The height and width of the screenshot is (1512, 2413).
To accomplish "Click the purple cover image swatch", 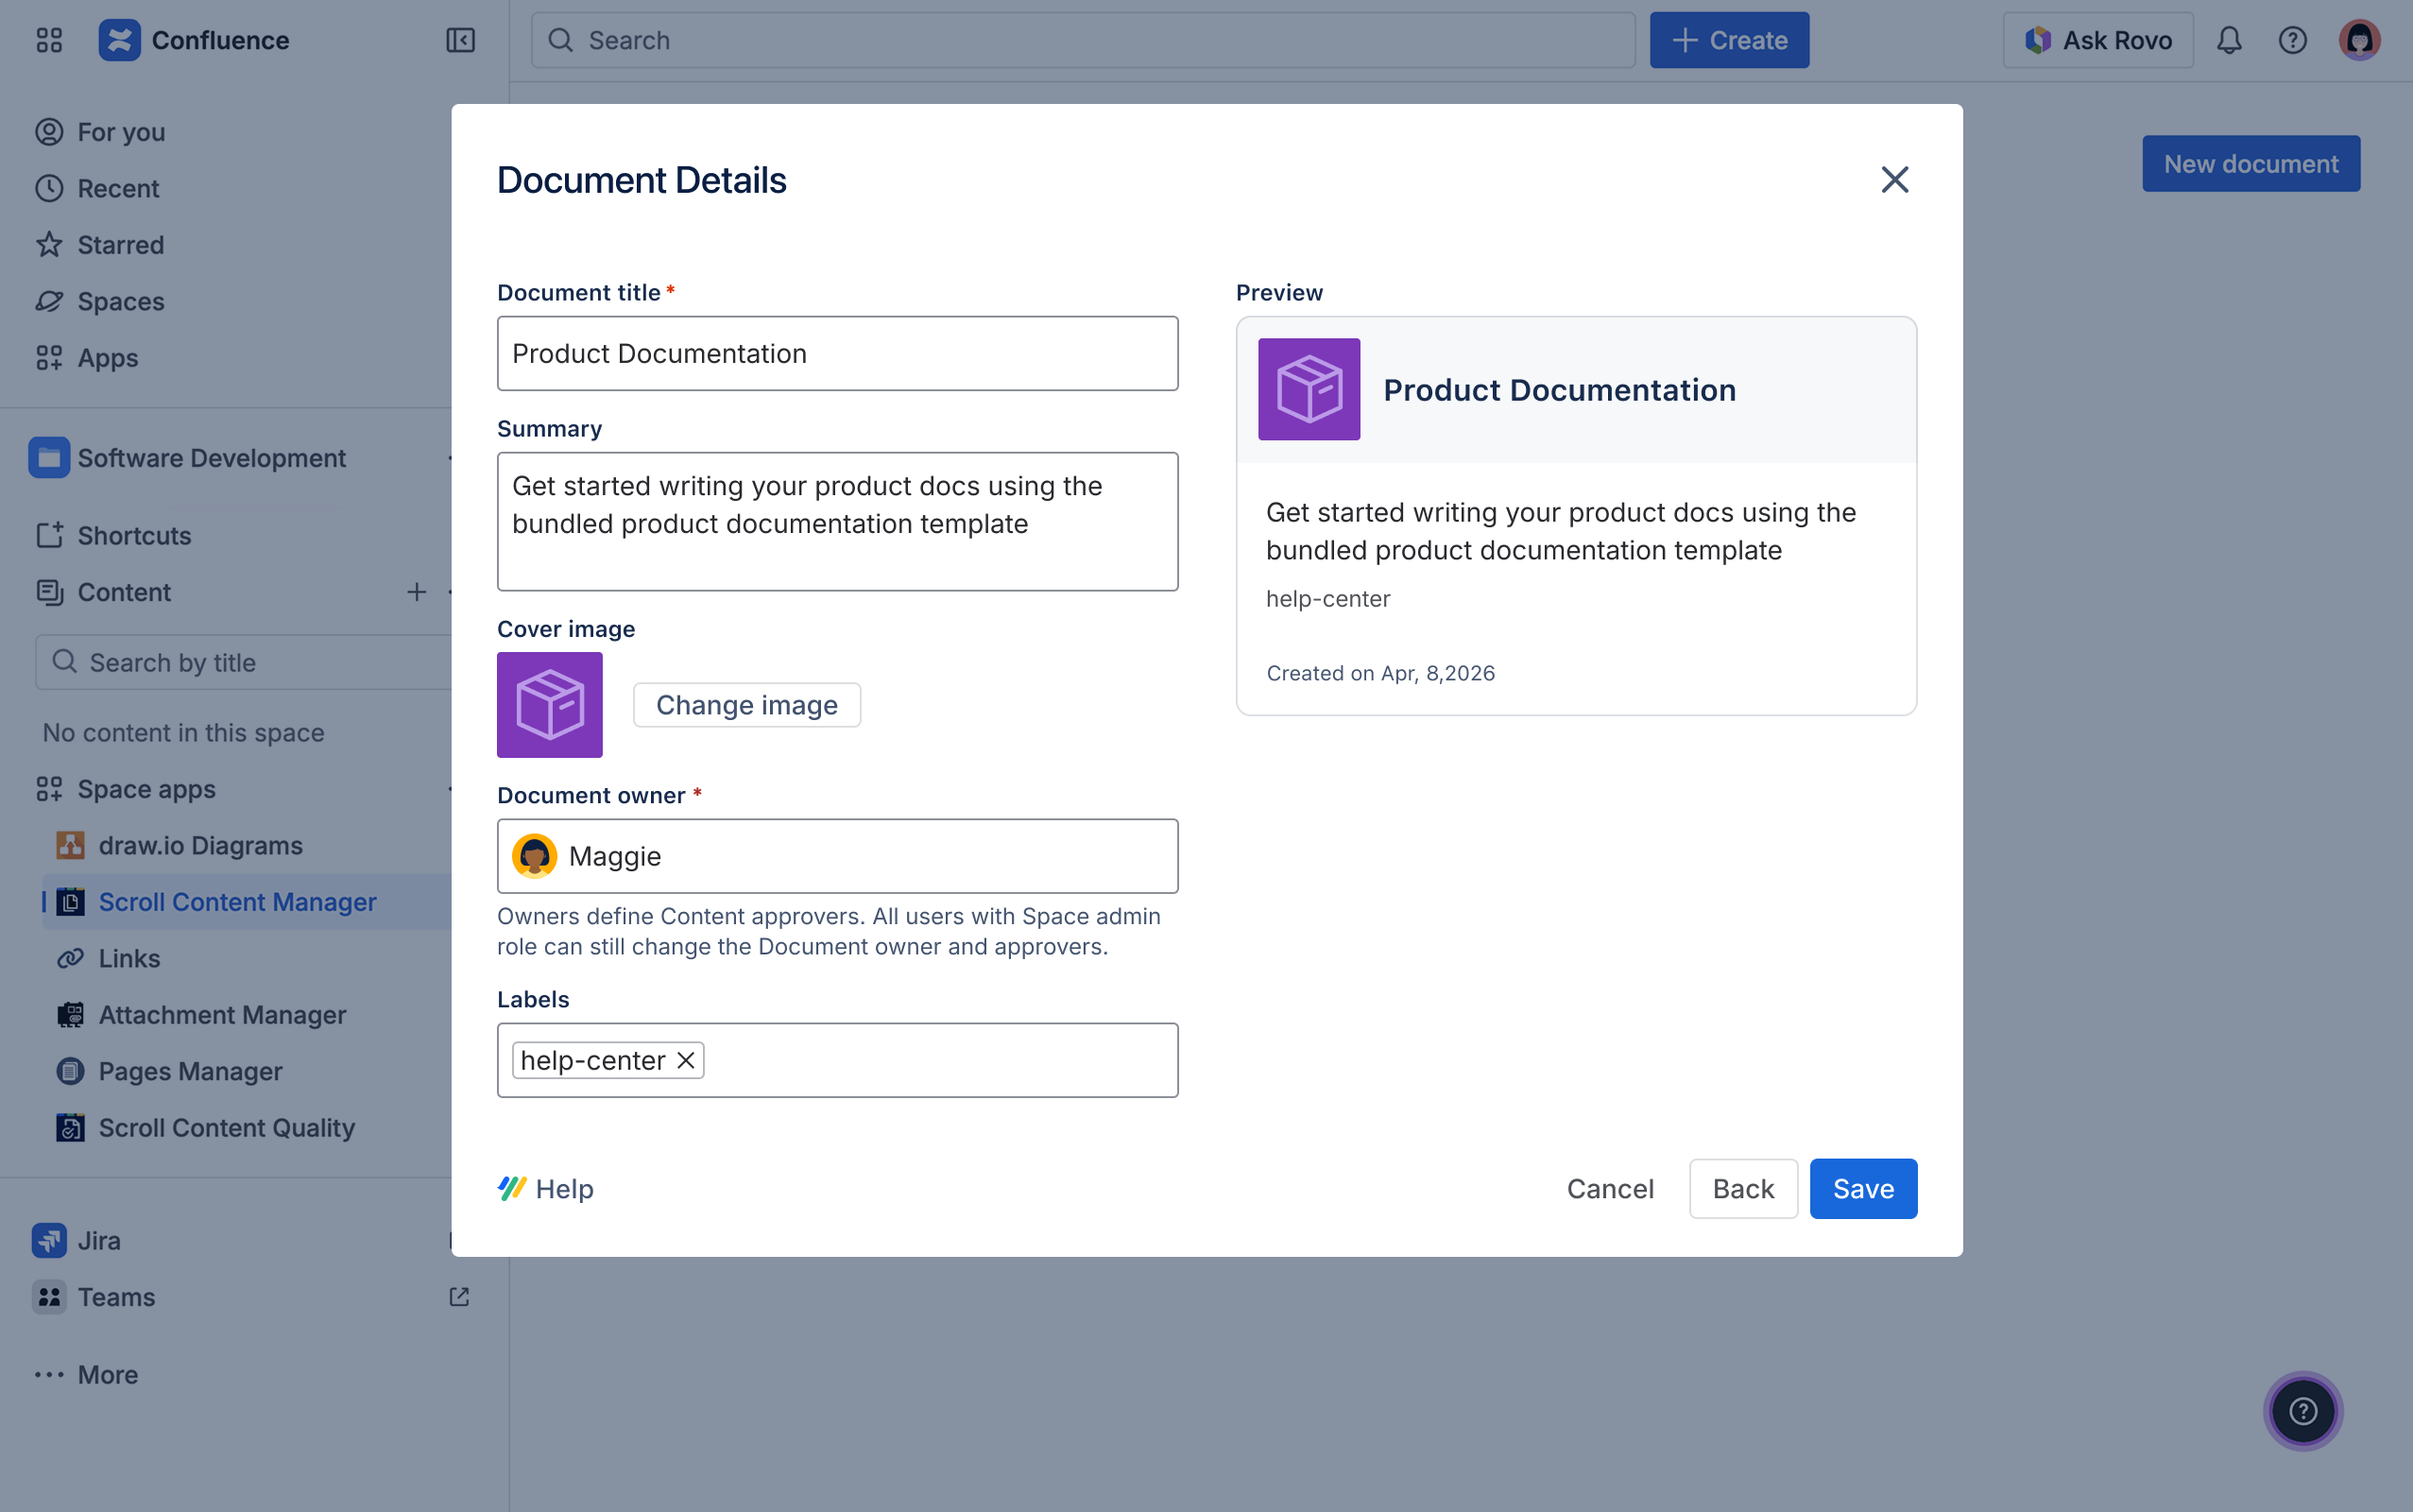I will (550, 705).
